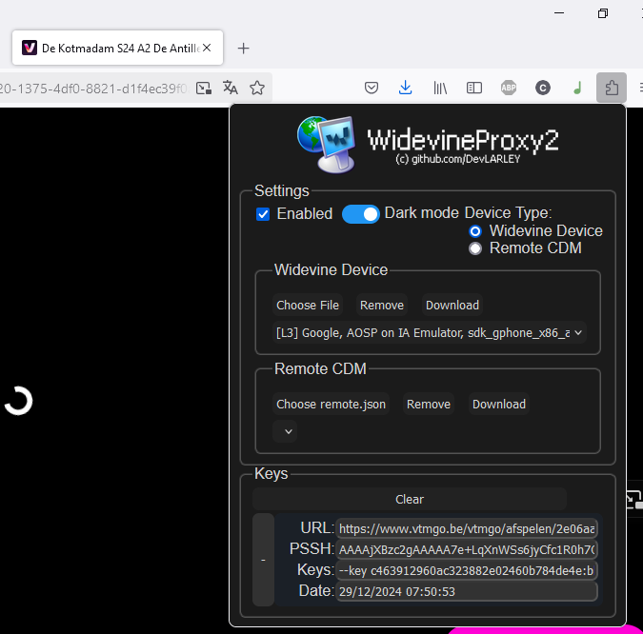Click the Keys field starting --key c463
The width and height of the screenshot is (643, 634).
pyautogui.click(x=467, y=570)
